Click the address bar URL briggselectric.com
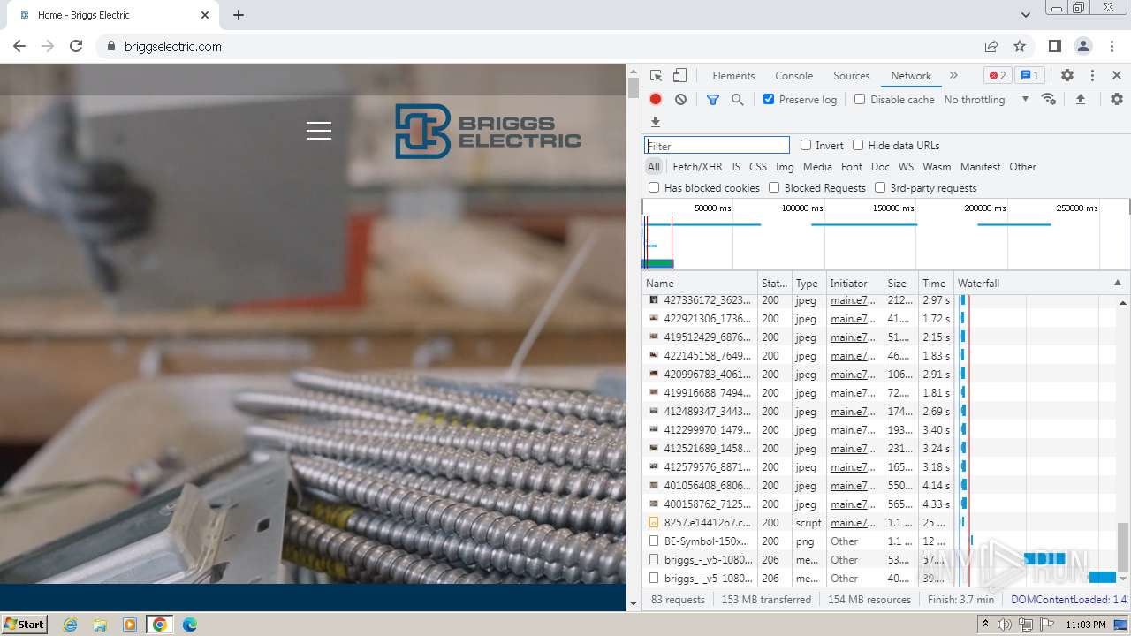Viewport: 1131px width, 636px height. 173,46
